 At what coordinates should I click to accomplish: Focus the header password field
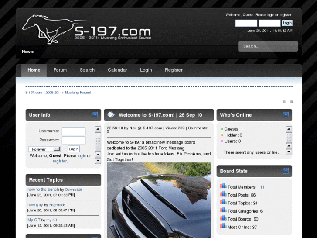(x=269, y=23)
